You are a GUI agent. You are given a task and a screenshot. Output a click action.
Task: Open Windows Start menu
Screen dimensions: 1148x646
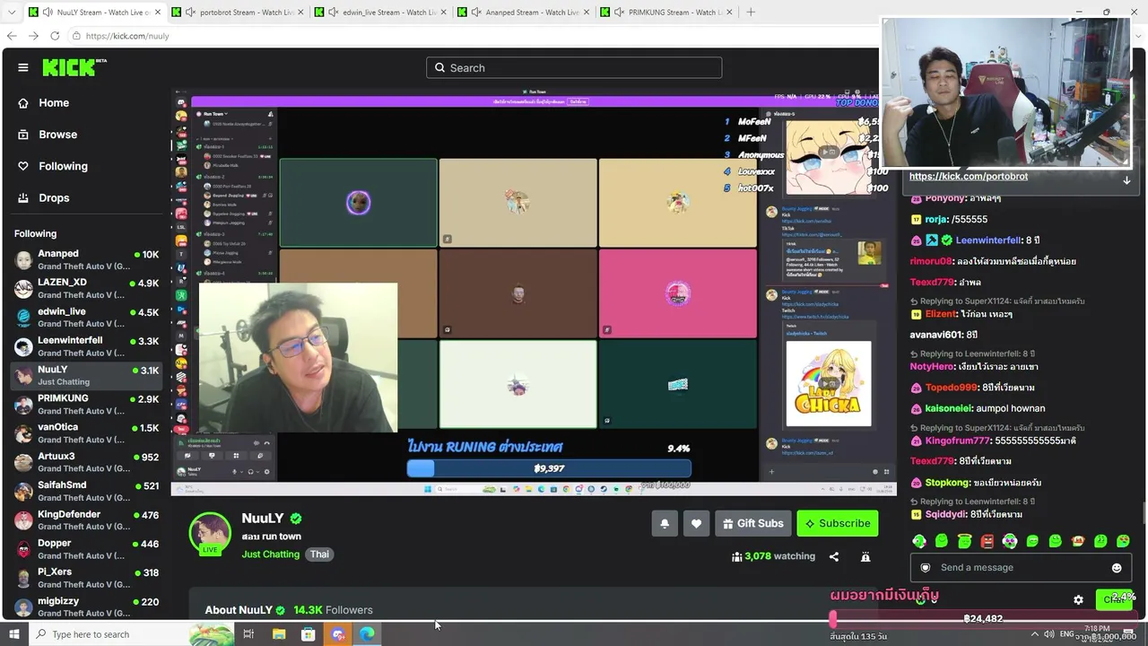tap(13, 634)
